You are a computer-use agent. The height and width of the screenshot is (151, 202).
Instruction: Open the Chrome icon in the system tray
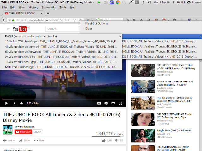[118, 2]
